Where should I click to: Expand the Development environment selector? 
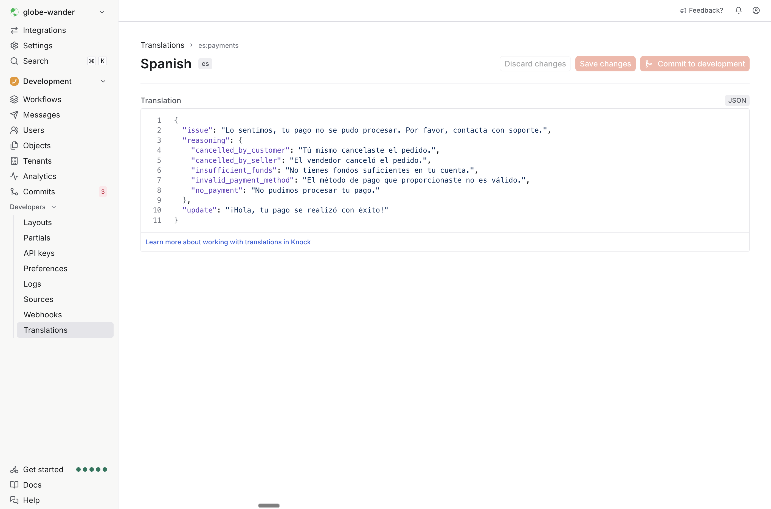(103, 81)
